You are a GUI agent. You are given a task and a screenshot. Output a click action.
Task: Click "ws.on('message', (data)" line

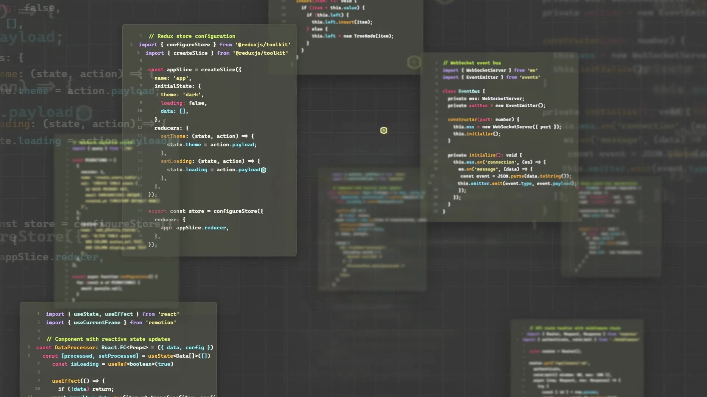click(495, 169)
